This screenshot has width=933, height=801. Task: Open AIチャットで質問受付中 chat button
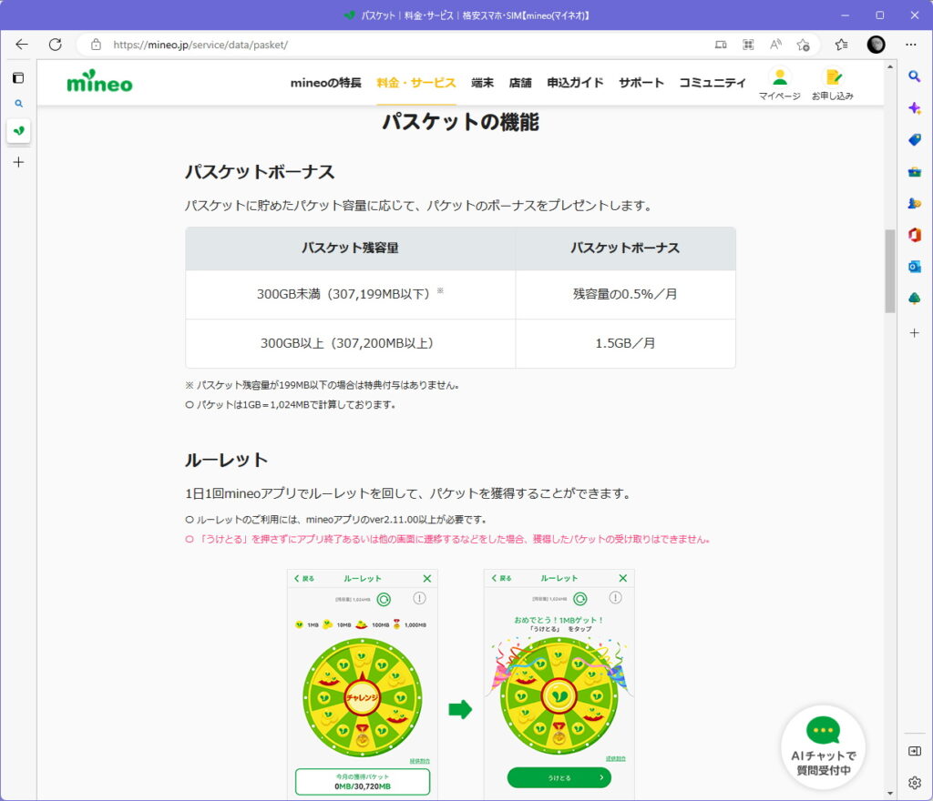tap(823, 747)
